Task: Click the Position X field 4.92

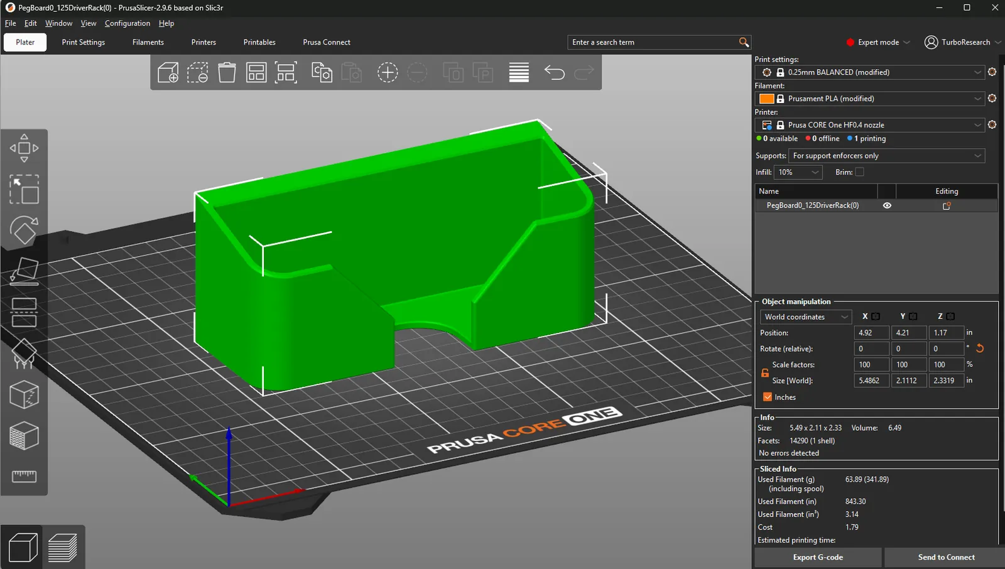Action: (871, 333)
